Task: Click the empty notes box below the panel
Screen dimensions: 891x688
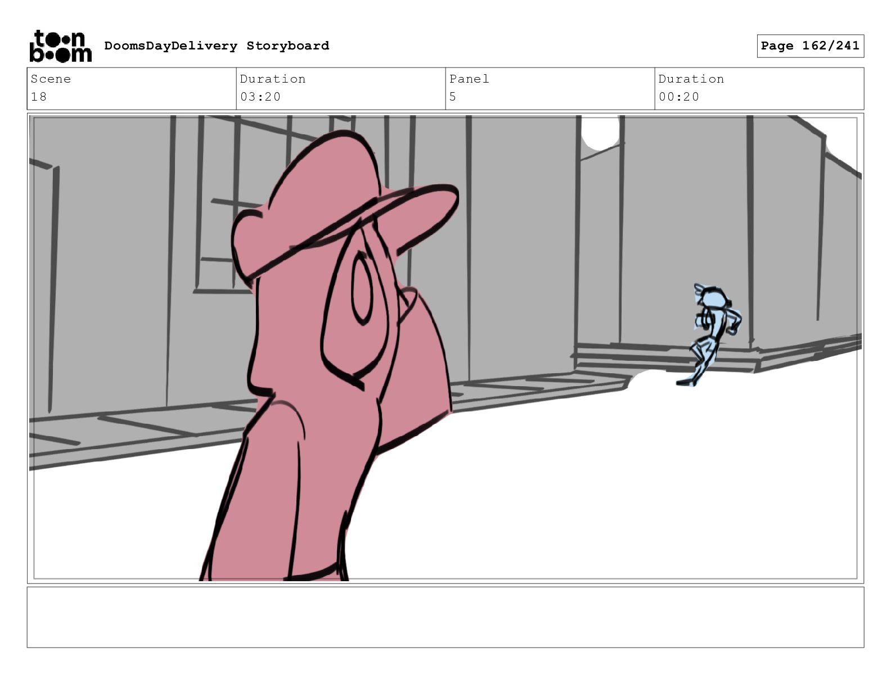Action: 445,617
